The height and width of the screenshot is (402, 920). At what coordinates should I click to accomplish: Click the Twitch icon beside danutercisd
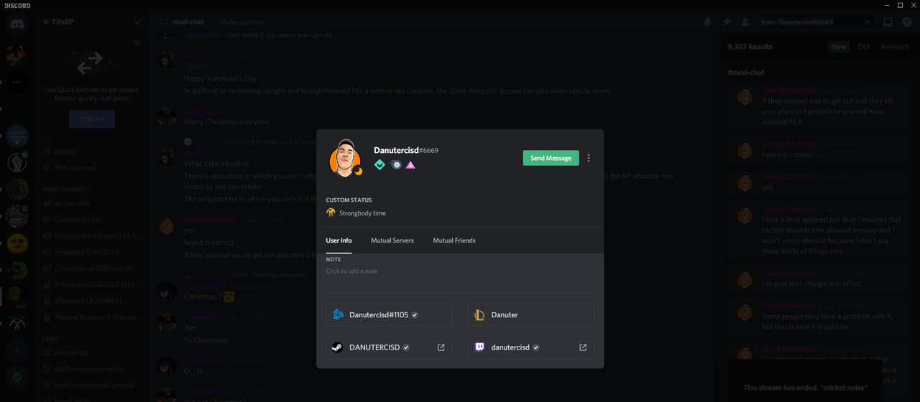(x=479, y=347)
